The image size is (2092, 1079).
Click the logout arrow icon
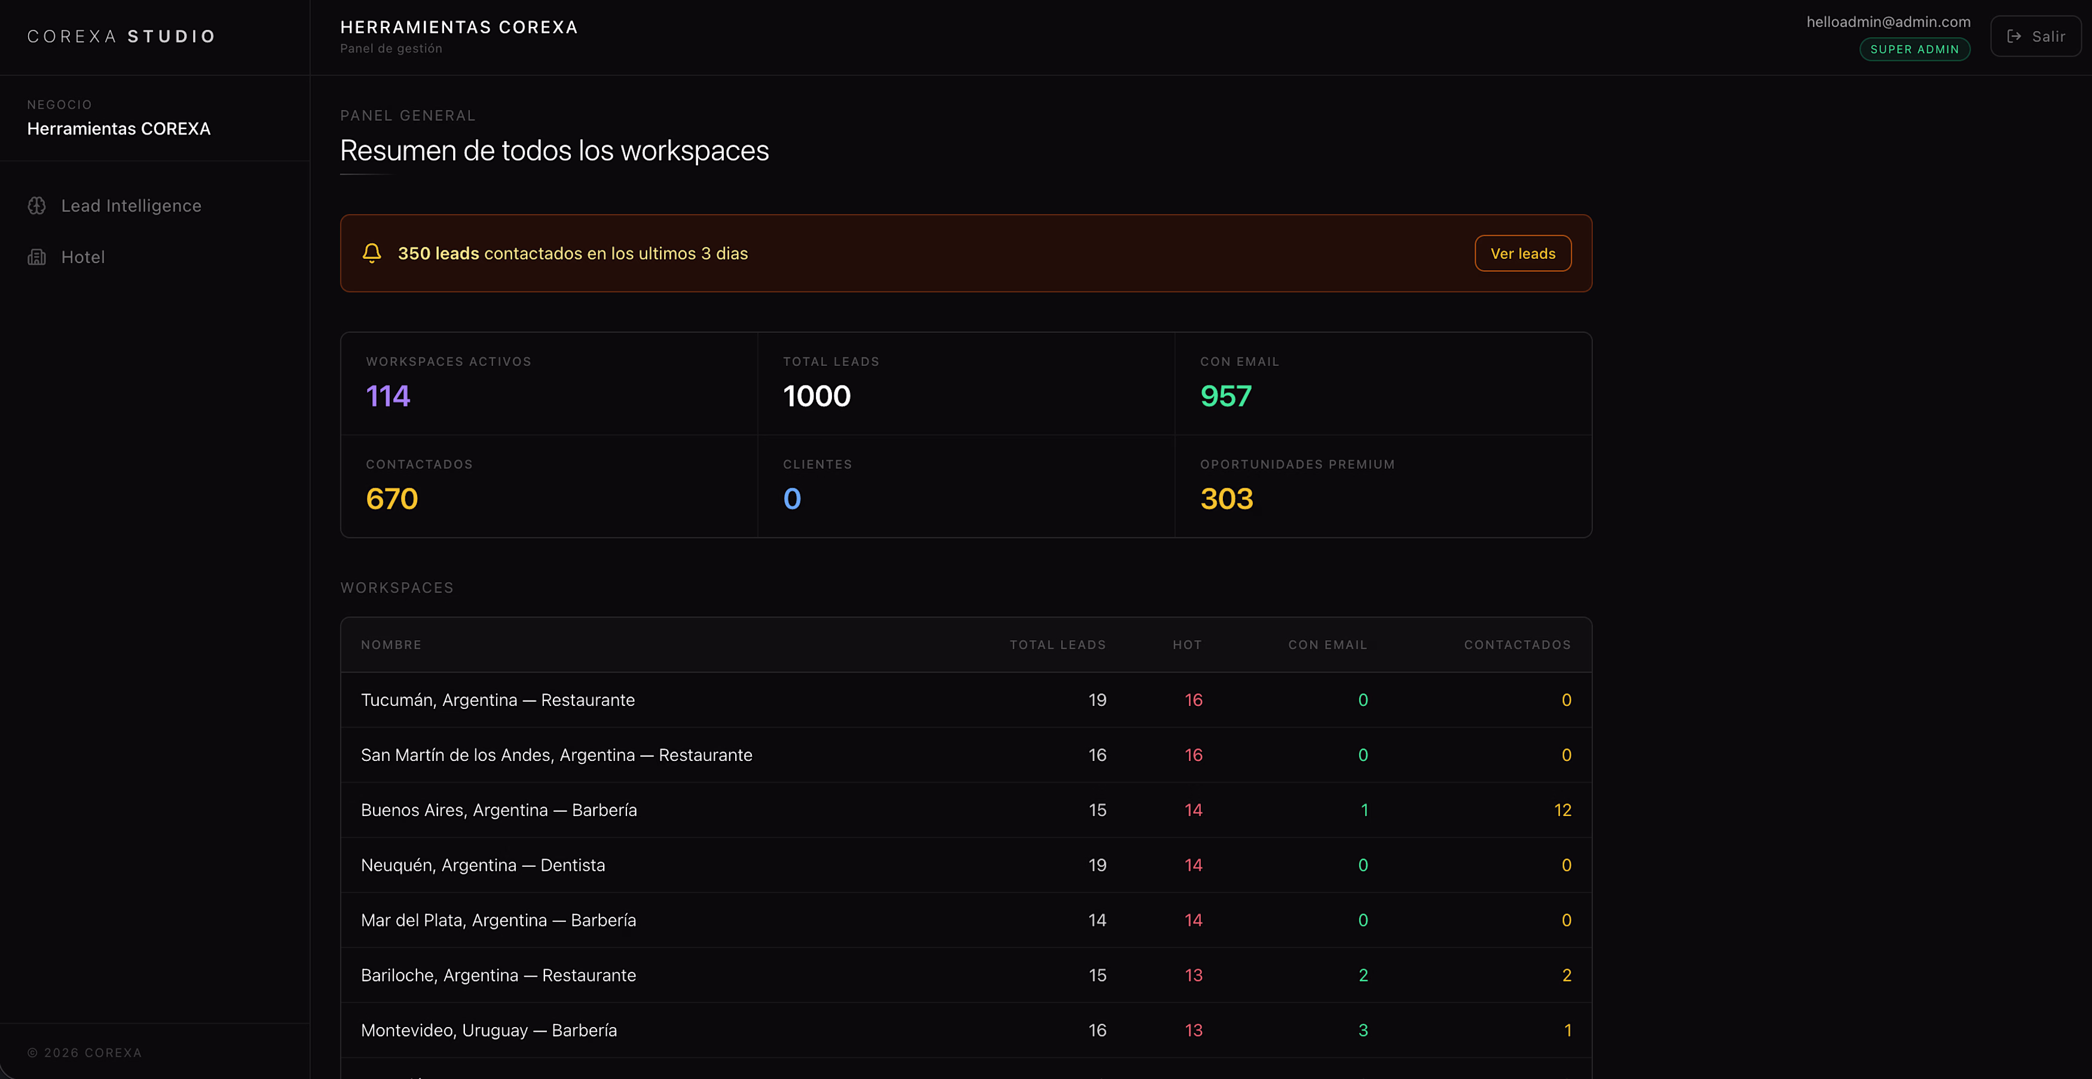click(x=2014, y=36)
